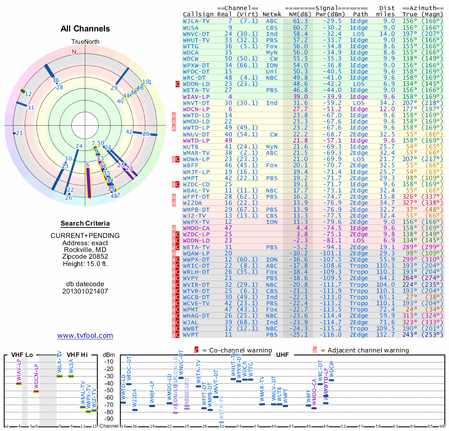Viewport: 449px width, 431px height.
Task: Click the WIAV-LP purple callsign row
Action: click(x=313, y=97)
